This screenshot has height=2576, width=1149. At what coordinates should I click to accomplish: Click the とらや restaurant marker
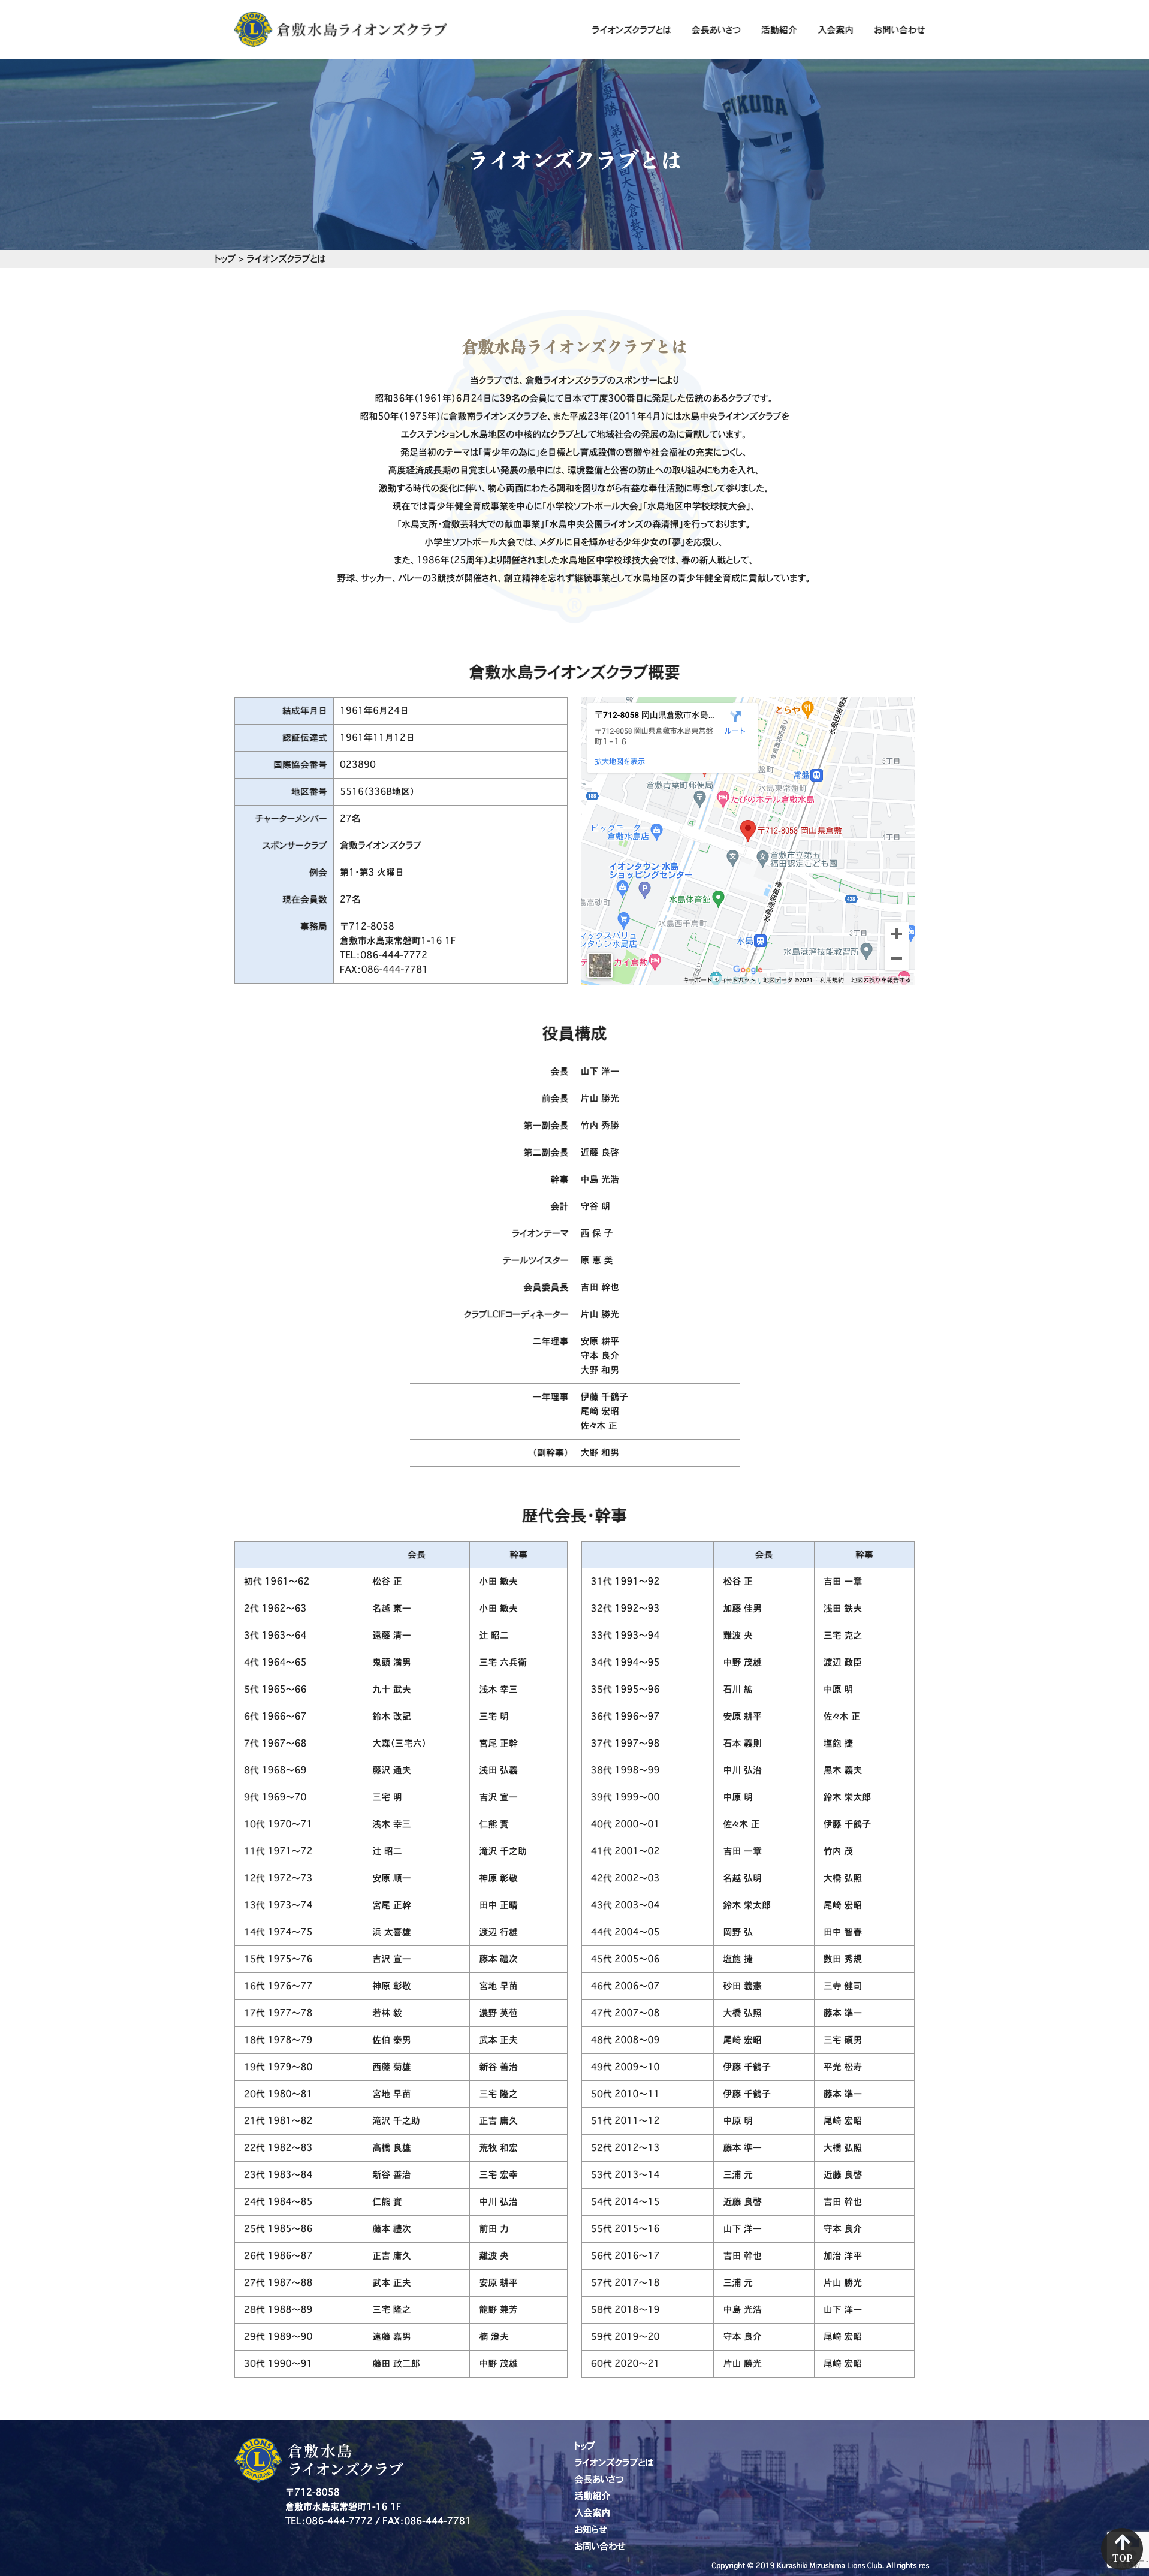807,709
